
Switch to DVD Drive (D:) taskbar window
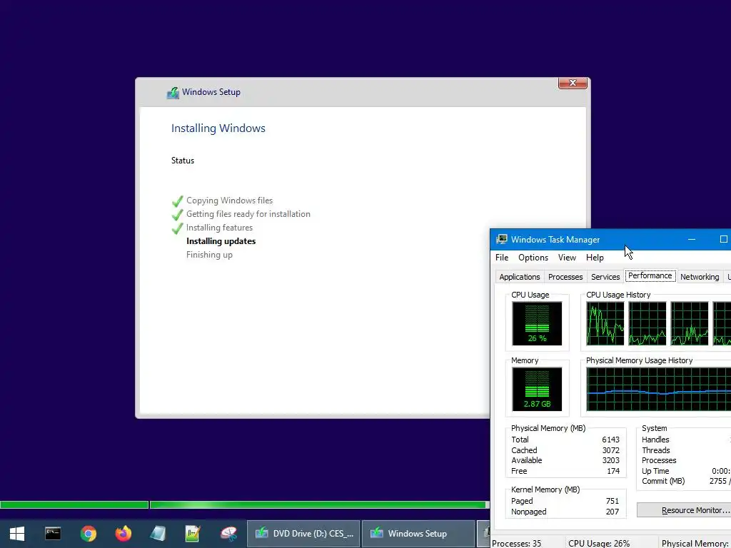pos(303,534)
